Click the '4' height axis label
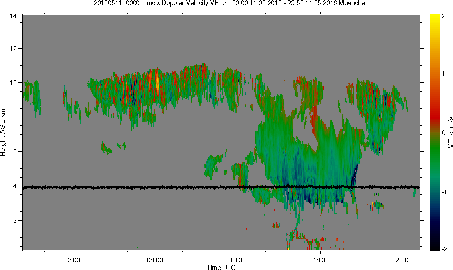This screenshot has height=270, width=453. [x=14, y=186]
